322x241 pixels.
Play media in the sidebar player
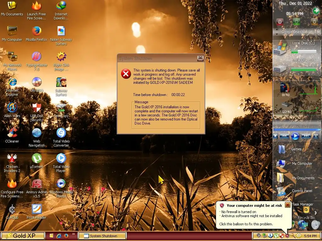click(x=295, y=136)
